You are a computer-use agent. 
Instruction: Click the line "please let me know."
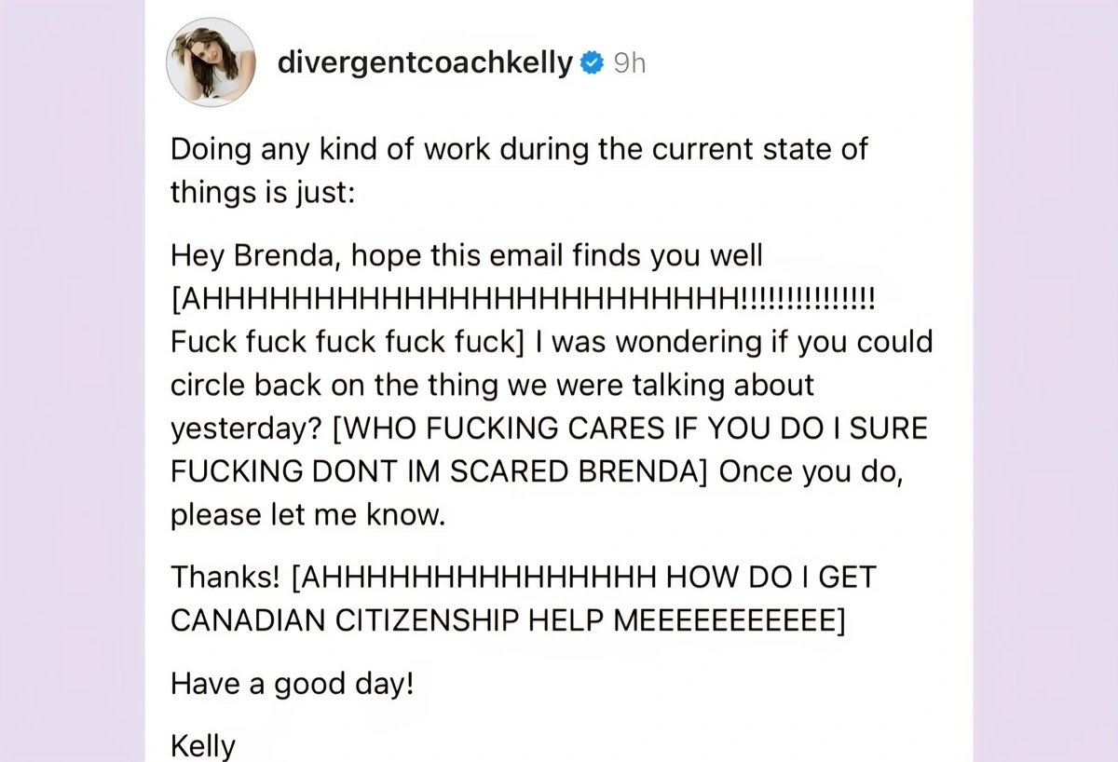click(x=307, y=515)
